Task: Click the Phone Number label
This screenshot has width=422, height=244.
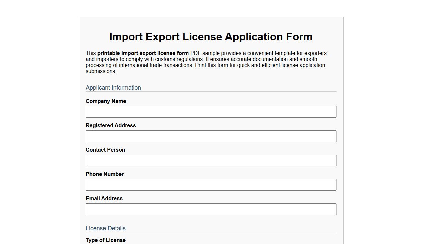Action: tap(105, 174)
